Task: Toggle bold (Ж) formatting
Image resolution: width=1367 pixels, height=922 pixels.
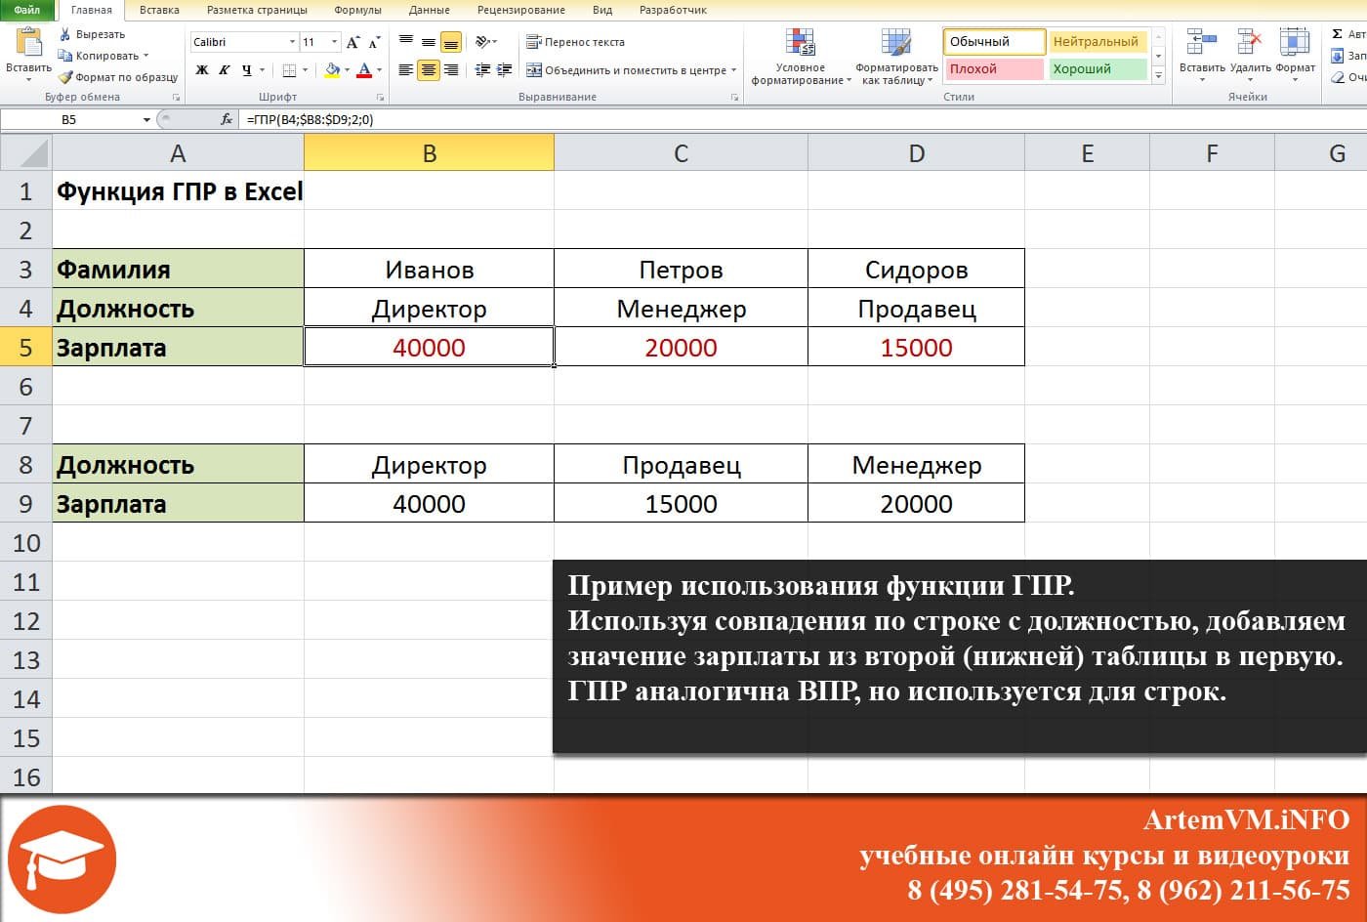Action: pos(202,70)
